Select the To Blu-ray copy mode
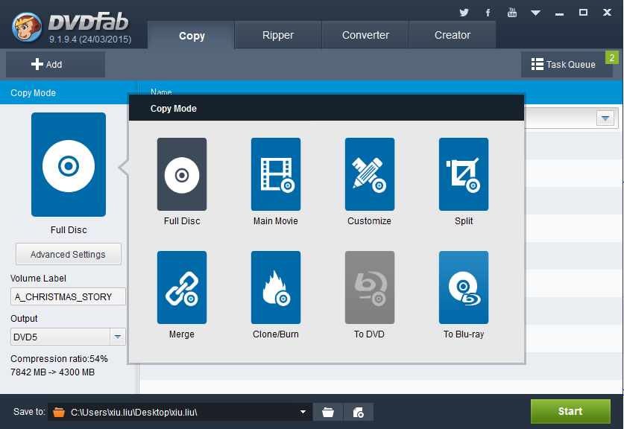The width and height of the screenshot is (624, 429). point(464,287)
